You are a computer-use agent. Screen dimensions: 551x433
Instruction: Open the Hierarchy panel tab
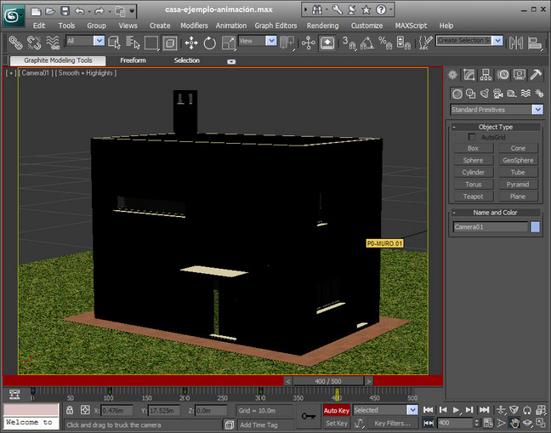coord(486,75)
